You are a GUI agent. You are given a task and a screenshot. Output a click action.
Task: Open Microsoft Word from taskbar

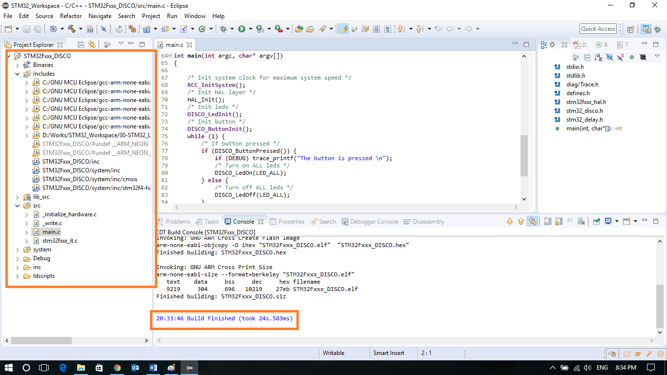coord(153,368)
